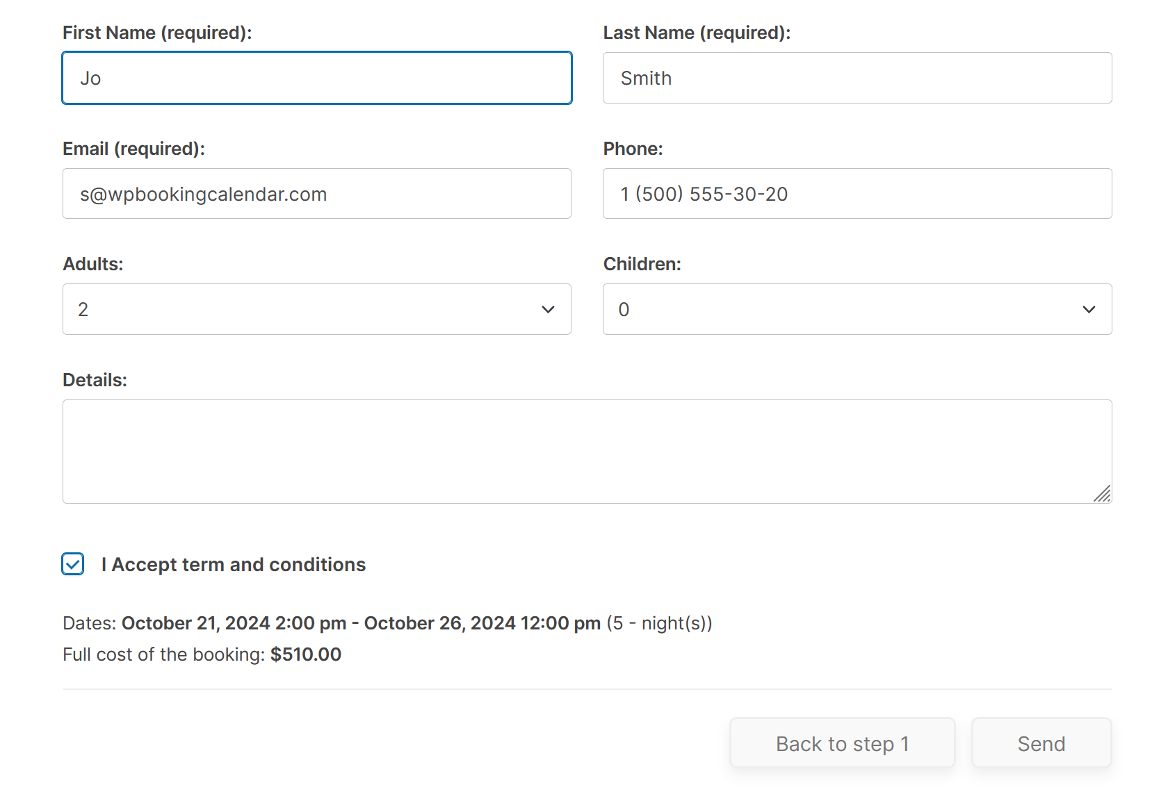Click the Email (required) field label
The image size is (1168, 792).
(134, 148)
